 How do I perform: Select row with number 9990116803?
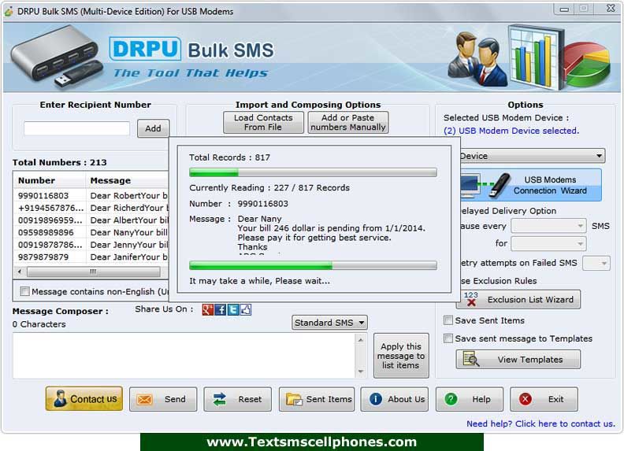coord(91,196)
